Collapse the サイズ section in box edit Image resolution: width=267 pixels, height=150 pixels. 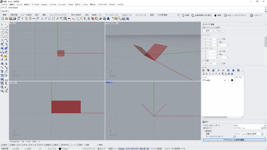click(203, 35)
